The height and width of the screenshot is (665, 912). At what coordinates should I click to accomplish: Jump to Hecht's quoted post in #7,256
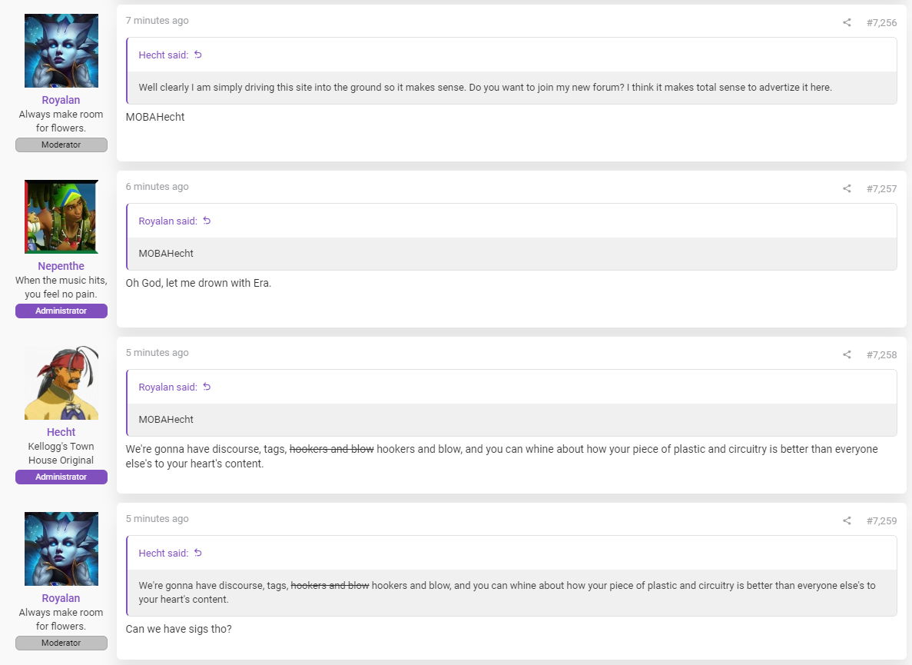tap(197, 55)
